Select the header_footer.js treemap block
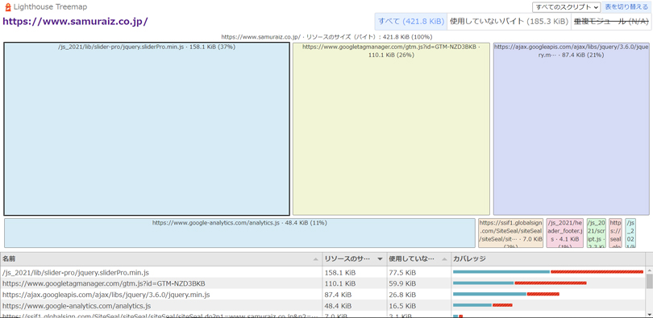This screenshot has height=318, width=653. (x=564, y=233)
